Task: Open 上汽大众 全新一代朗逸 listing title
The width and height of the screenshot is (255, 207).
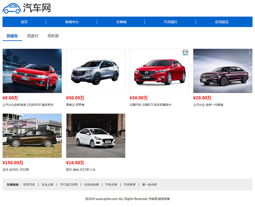Action: [x=208, y=105]
